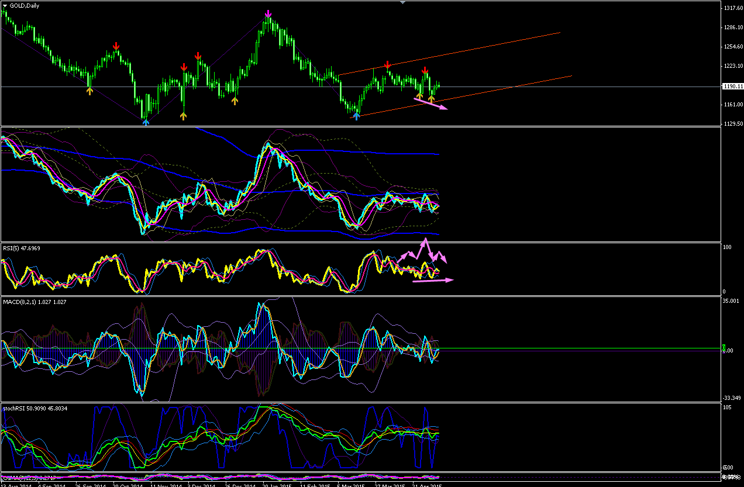Select the 1129.50 price axis label
The height and width of the screenshot is (487, 744).
[733, 124]
